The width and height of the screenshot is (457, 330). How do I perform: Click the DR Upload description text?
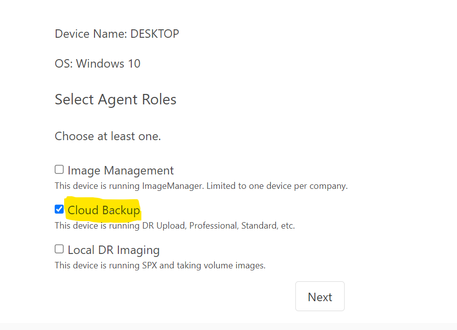pyautogui.click(x=174, y=225)
